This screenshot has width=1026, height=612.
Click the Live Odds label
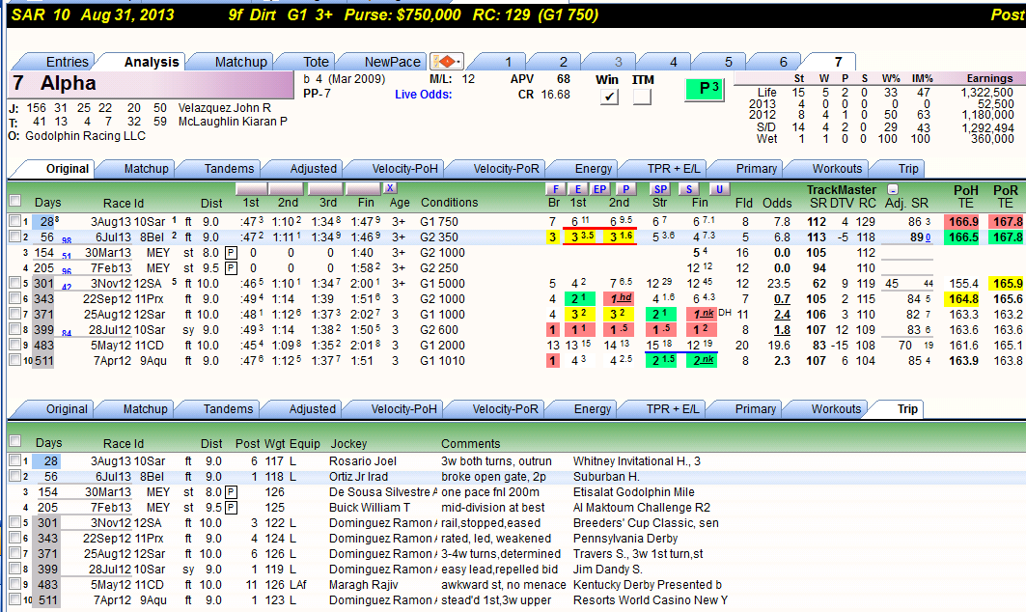pos(424,95)
